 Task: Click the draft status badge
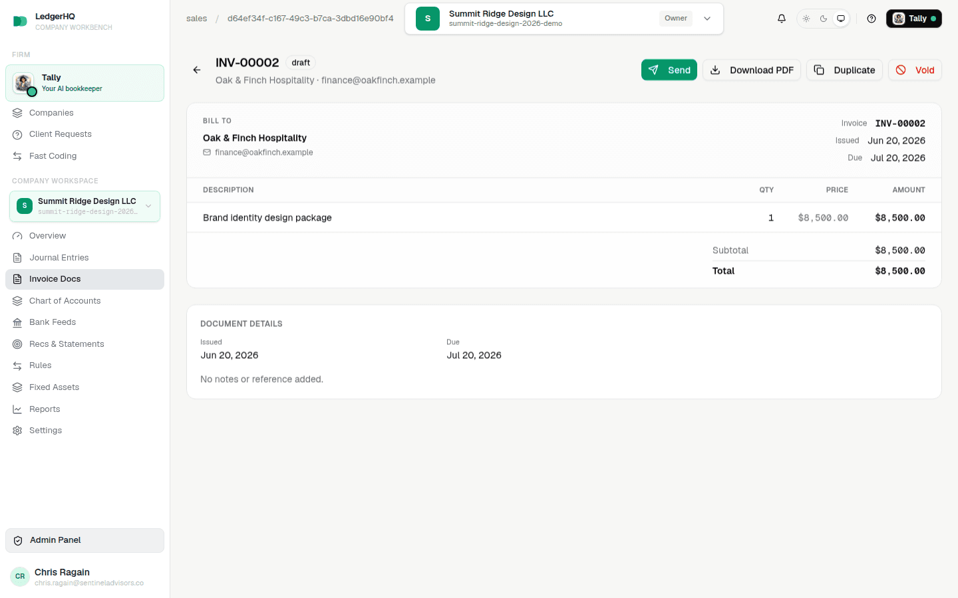pos(301,62)
